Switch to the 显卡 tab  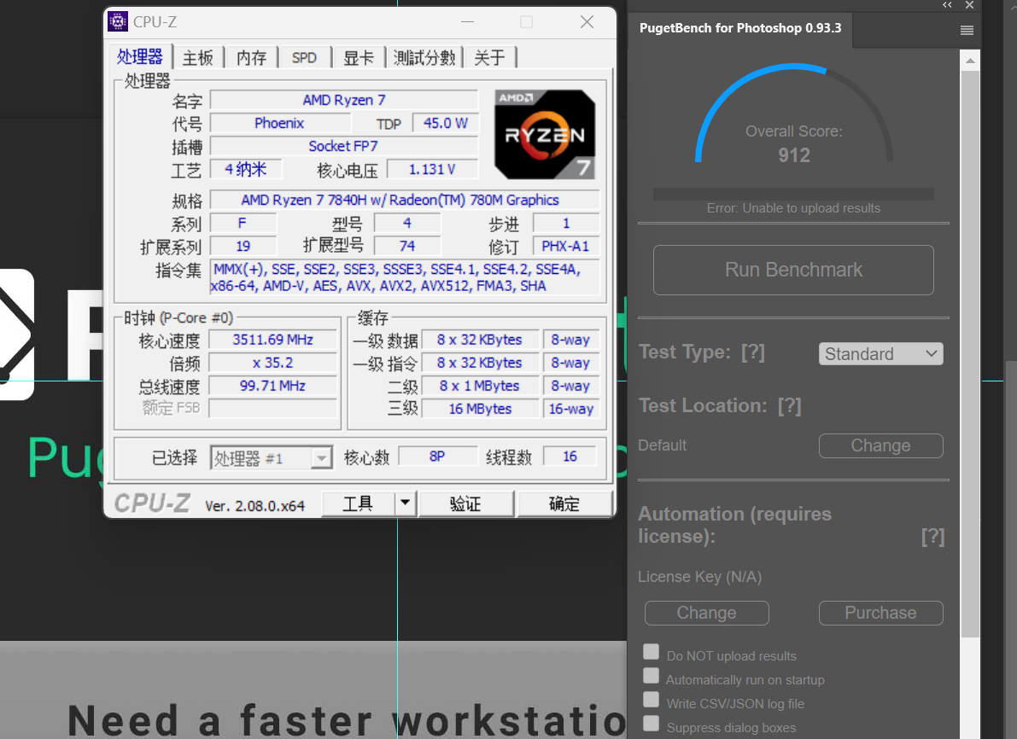coord(358,58)
